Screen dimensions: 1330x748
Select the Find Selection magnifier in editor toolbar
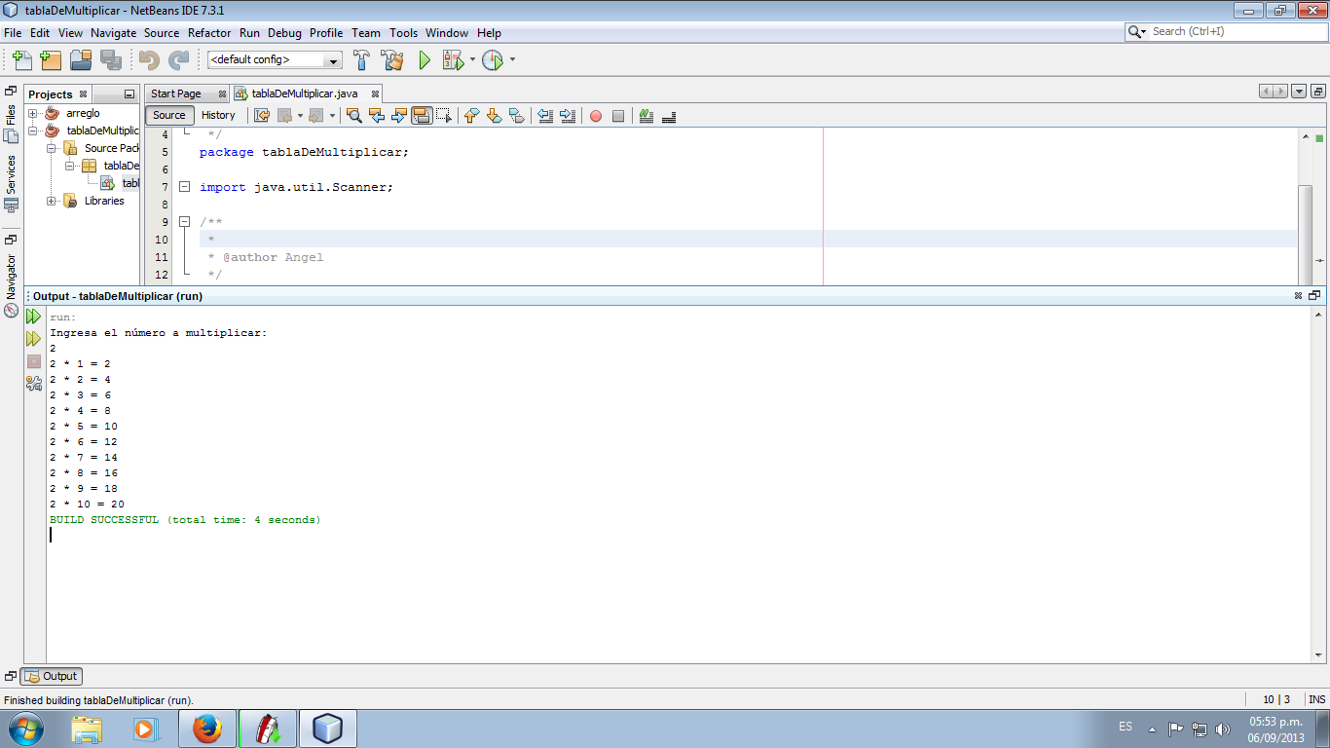coord(354,115)
